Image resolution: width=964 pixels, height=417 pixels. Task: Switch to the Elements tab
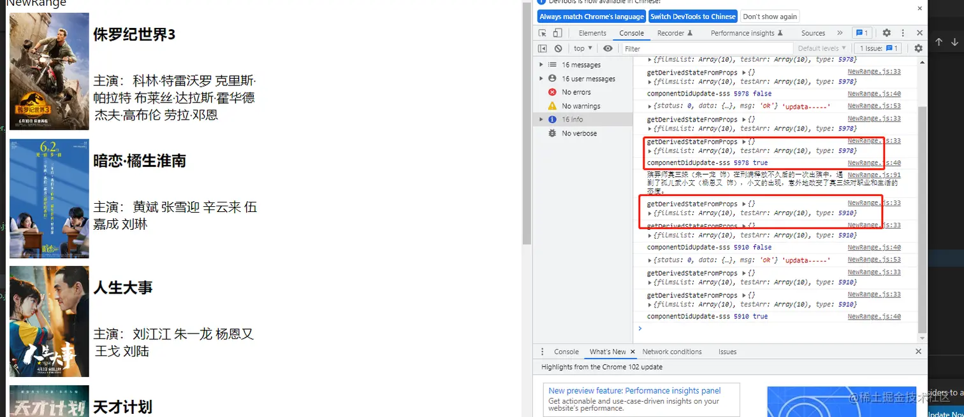(x=592, y=33)
